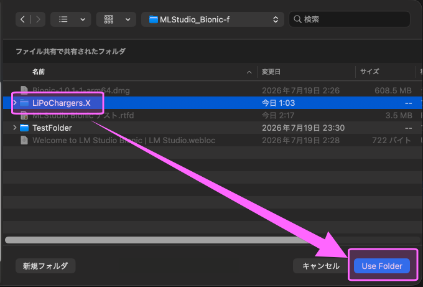
Task: Go forward with the right chevron button
Action: pos(38,19)
